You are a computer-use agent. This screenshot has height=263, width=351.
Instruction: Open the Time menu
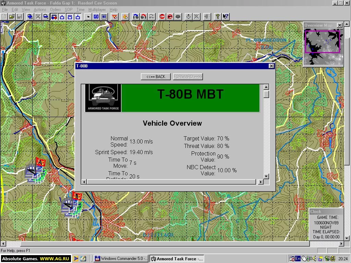pos(80,10)
